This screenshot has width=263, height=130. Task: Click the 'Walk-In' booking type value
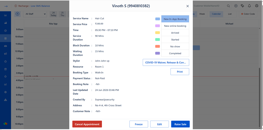tap(99, 73)
